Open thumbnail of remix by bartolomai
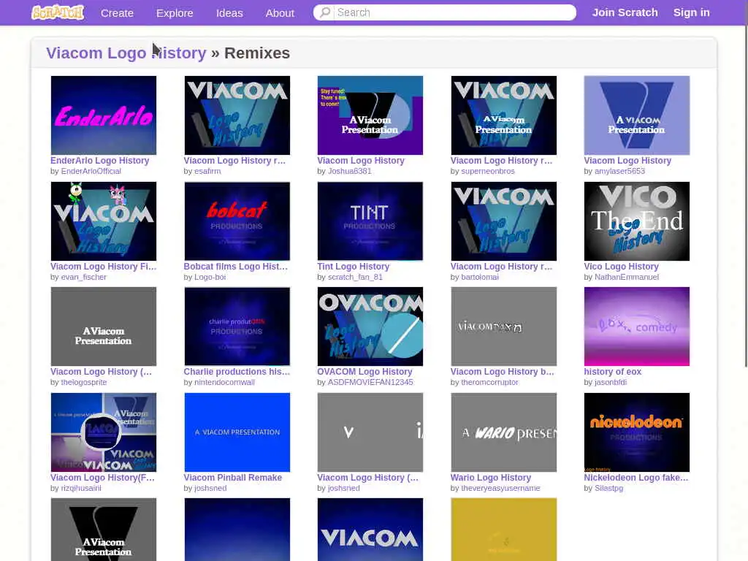Viewport: 748px width, 561px height. point(504,221)
